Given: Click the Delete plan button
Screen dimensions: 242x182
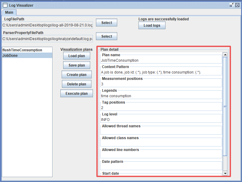Looking at the screenshot, I should 77,84.
